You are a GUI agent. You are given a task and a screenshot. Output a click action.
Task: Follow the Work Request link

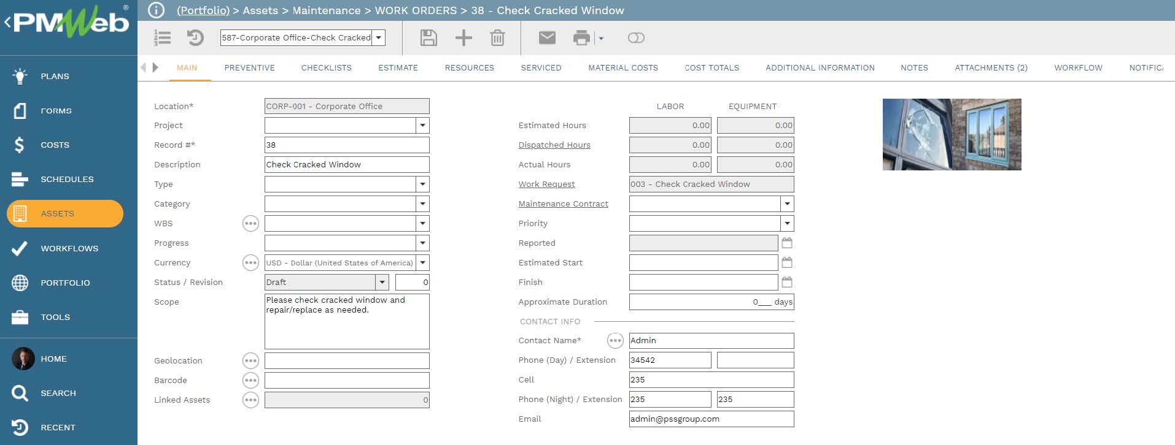tap(546, 184)
